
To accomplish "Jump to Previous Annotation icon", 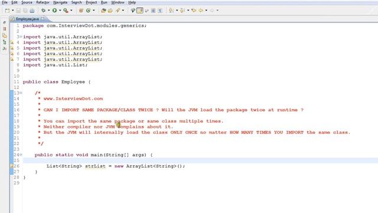I will click(x=183, y=11).
